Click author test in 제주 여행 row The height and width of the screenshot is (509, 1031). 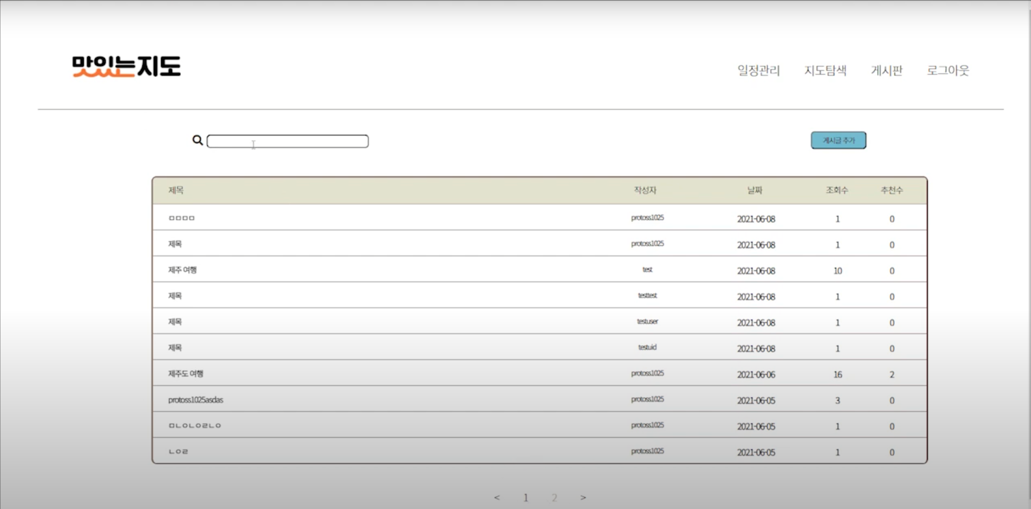click(x=647, y=270)
